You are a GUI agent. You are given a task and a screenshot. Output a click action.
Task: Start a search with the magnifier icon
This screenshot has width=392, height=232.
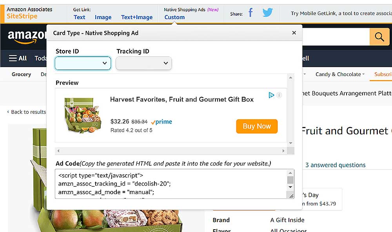click(379, 36)
